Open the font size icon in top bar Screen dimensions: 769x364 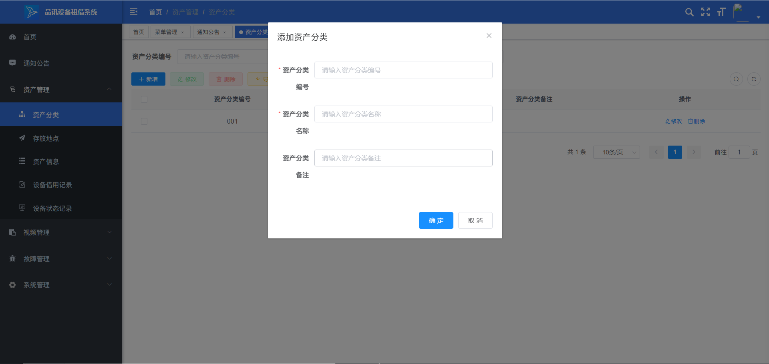[x=721, y=12]
